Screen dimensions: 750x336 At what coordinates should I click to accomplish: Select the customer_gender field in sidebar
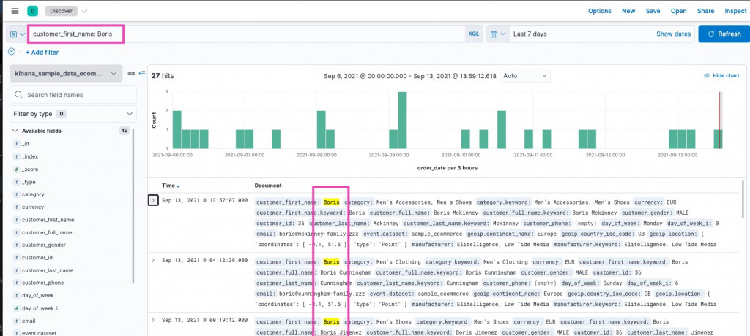point(43,245)
